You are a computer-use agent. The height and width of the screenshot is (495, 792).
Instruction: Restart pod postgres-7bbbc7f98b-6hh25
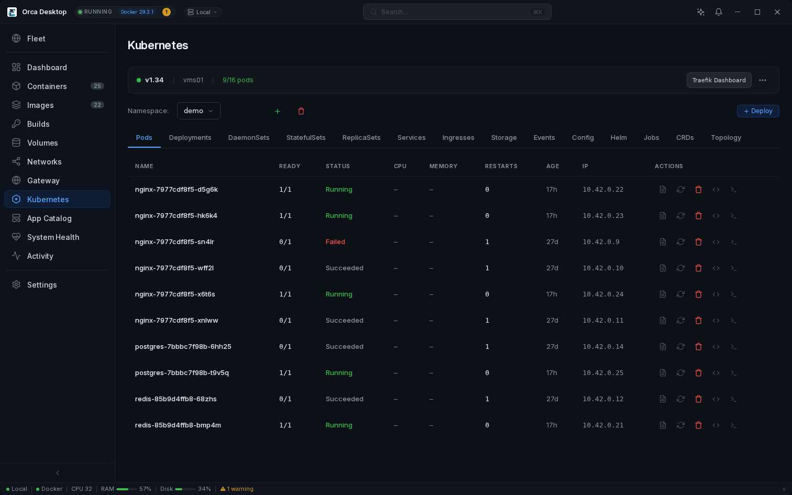pos(680,347)
